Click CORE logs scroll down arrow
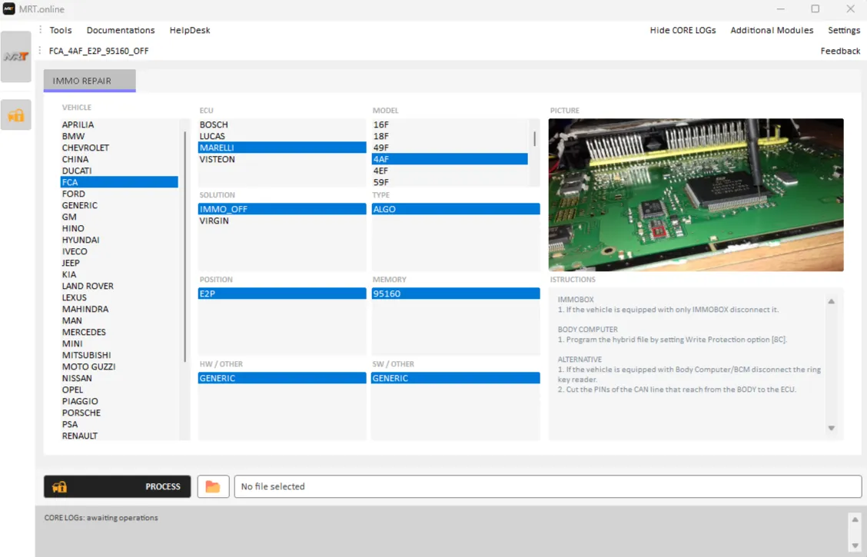This screenshot has width=867, height=557. pos(855,546)
